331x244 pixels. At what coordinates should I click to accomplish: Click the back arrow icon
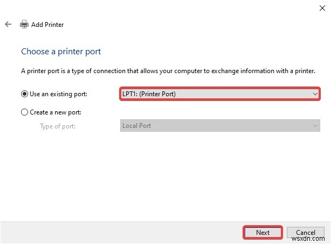(x=8, y=24)
